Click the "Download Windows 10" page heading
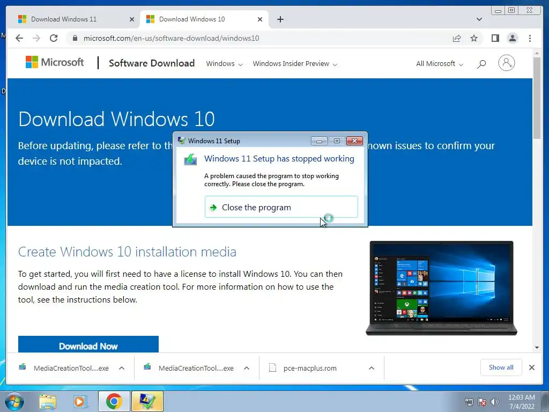549x412 pixels. click(x=116, y=119)
